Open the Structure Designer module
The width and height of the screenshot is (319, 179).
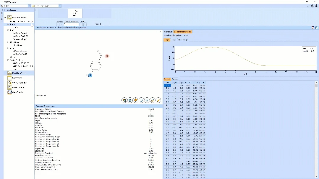[19, 83]
